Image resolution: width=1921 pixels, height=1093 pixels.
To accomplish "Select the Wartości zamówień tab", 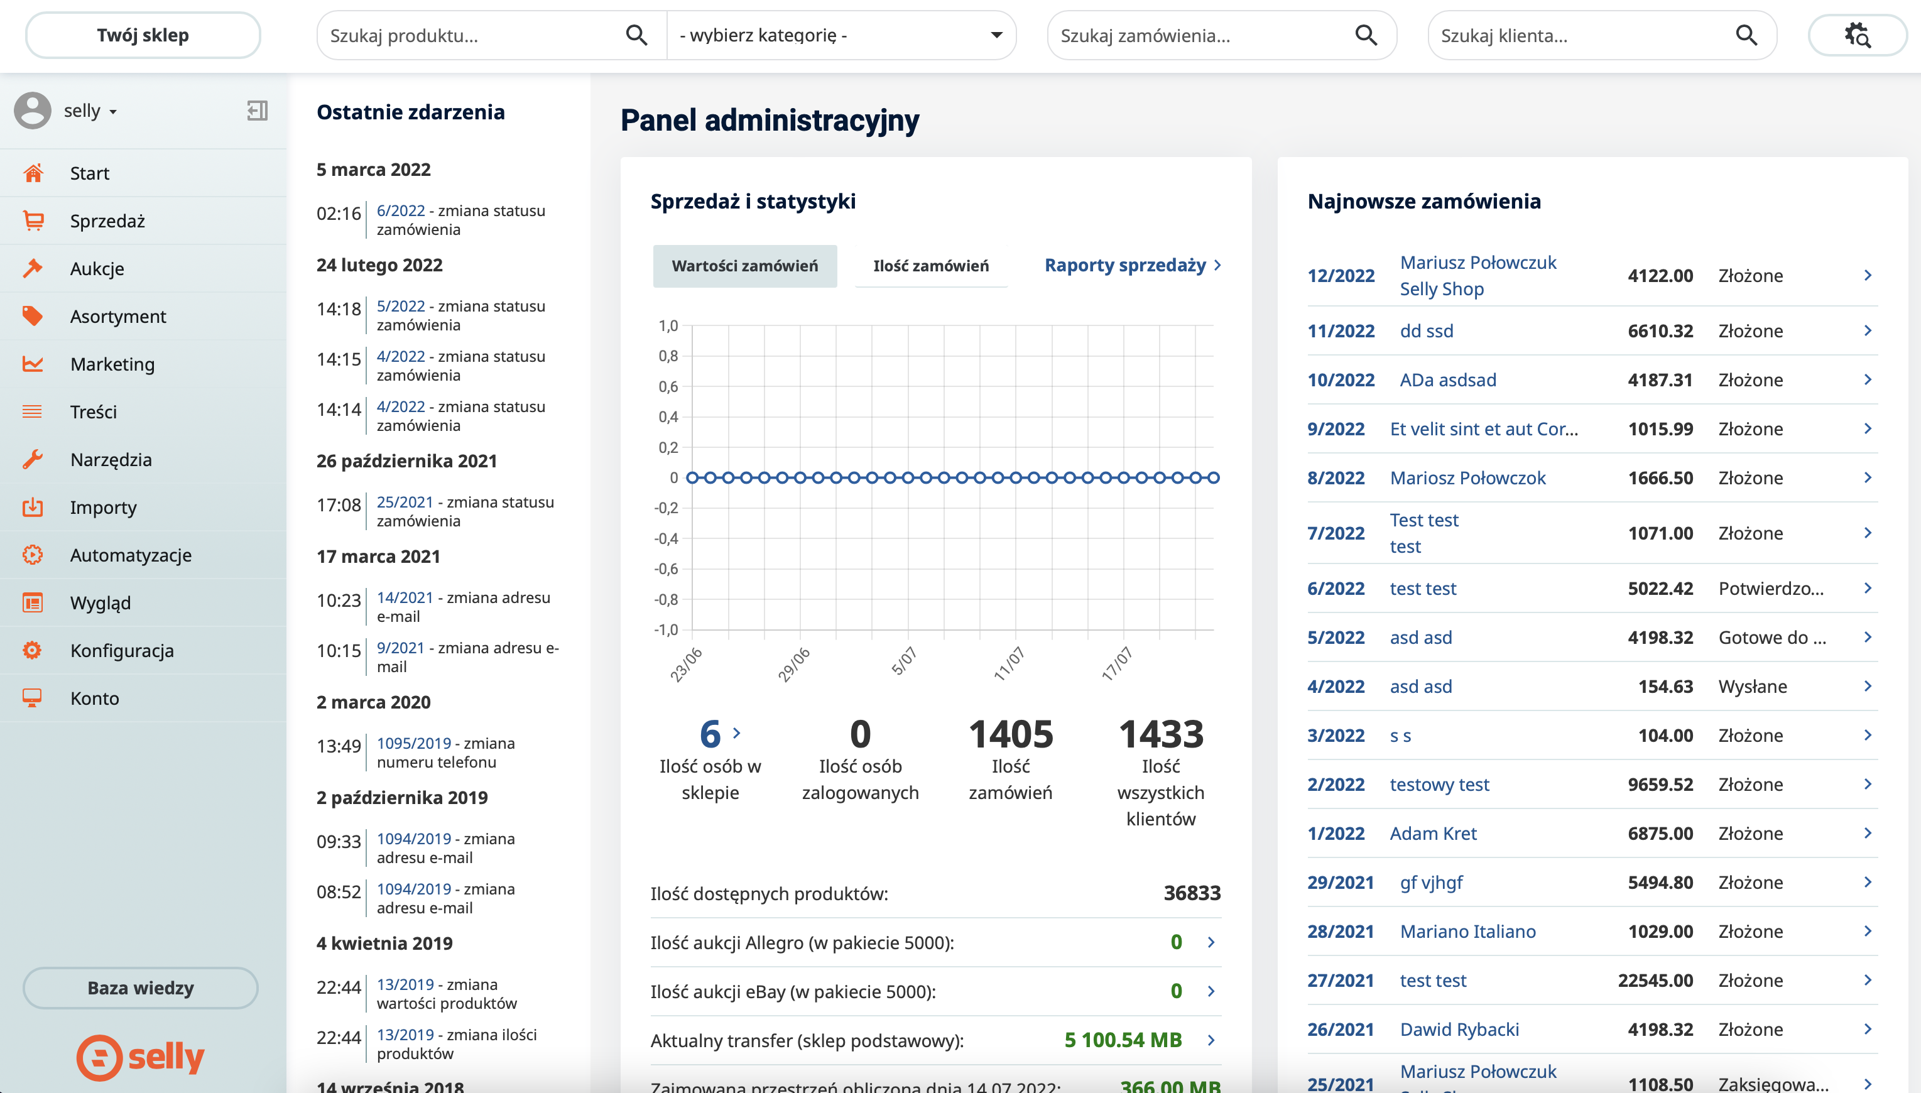I will point(744,265).
